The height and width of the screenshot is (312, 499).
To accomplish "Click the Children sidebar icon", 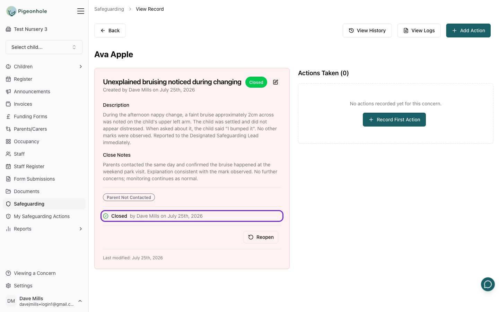I will click(8, 67).
